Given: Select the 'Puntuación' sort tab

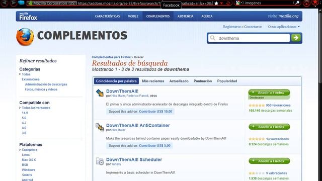Looking at the screenshot, I should pyautogui.click(x=203, y=81).
